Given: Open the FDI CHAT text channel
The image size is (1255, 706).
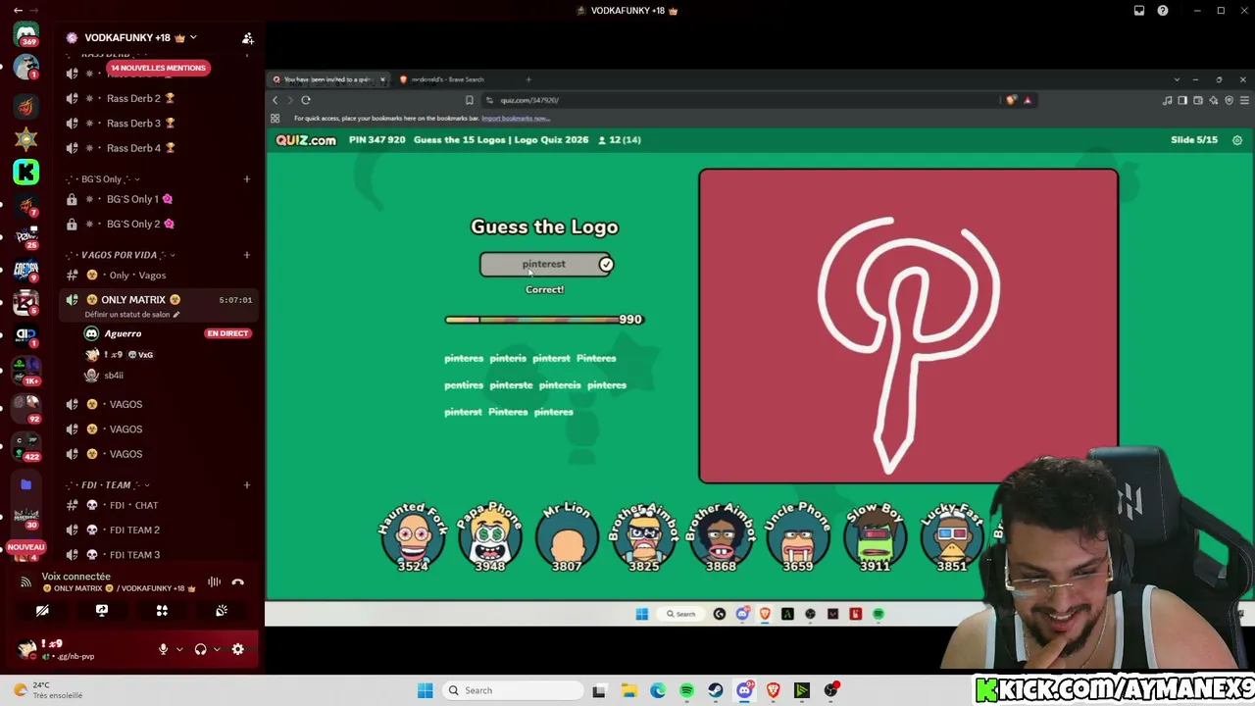Looking at the screenshot, I should pos(159,506).
